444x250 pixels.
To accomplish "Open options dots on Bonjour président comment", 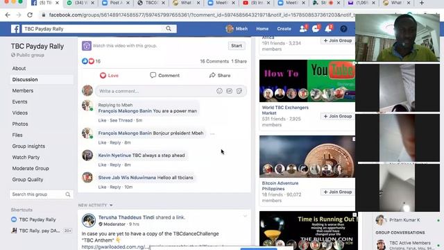I will (212, 133).
